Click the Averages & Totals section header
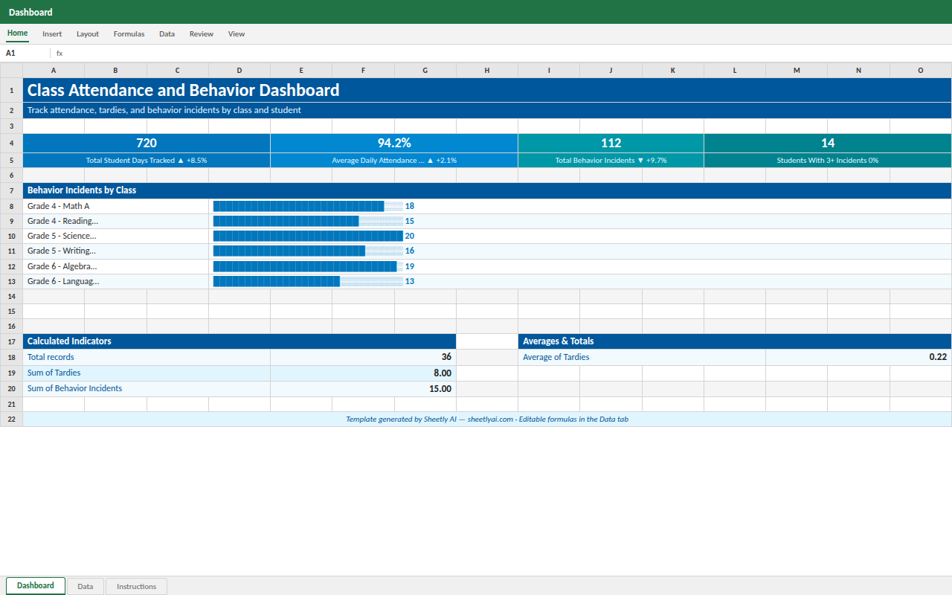The width and height of the screenshot is (952, 595). pyautogui.click(x=735, y=341)
